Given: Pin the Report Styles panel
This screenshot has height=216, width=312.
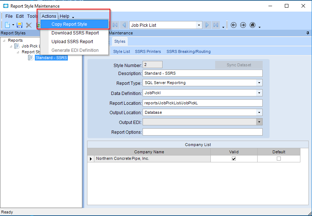Looking at the screenshot, I should click(308, 33).
